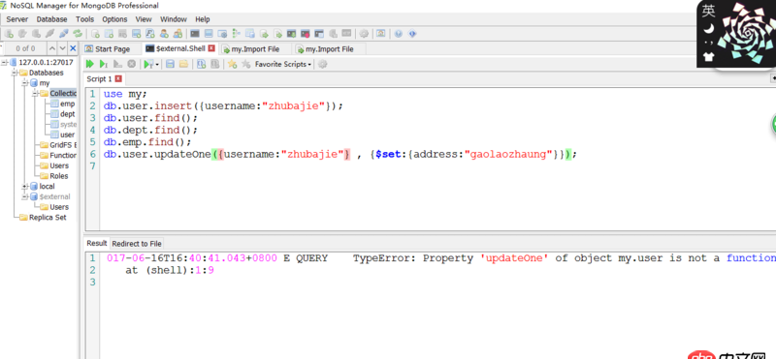Click the search field showing 0 of 0
The width and height of the screenshot is (776, 359).
25,48
